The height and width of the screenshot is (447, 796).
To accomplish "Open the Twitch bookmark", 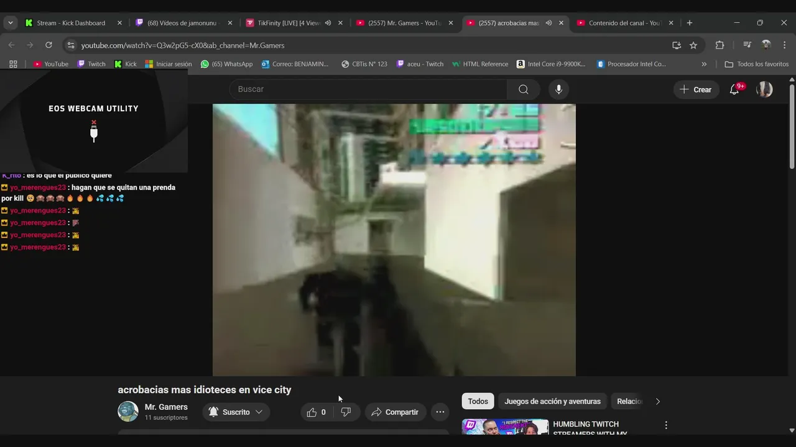I will click(x=91, y=64).
